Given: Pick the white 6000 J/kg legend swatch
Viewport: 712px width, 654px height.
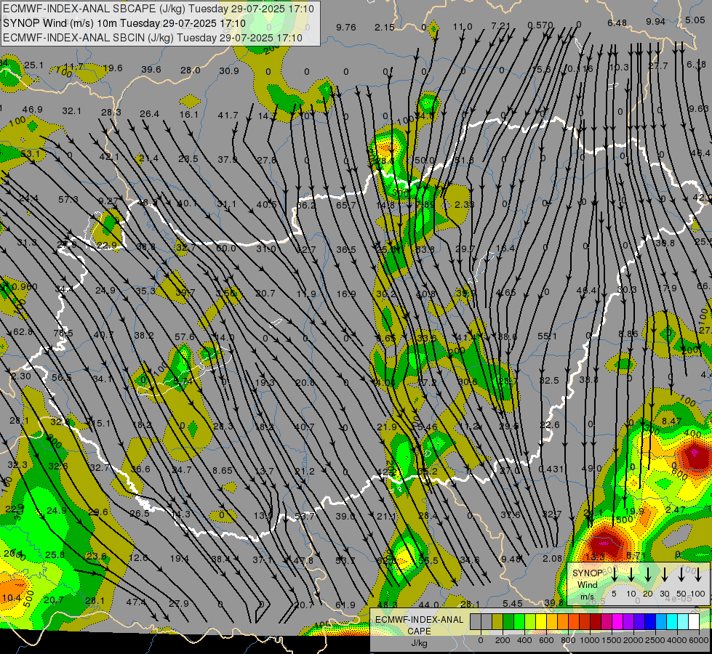Looking at the screenshot, I should (693, 622).
